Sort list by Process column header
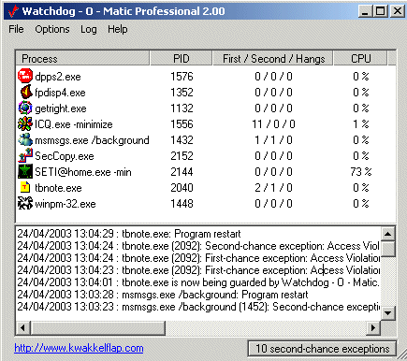The width and height of the screenshot is (407, 361). 82,58
